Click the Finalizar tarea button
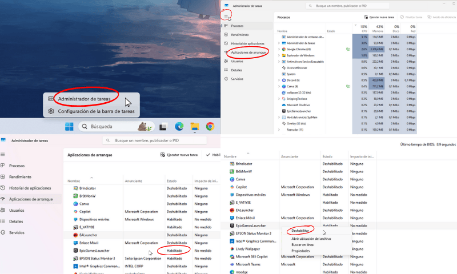 pos(411,18)
